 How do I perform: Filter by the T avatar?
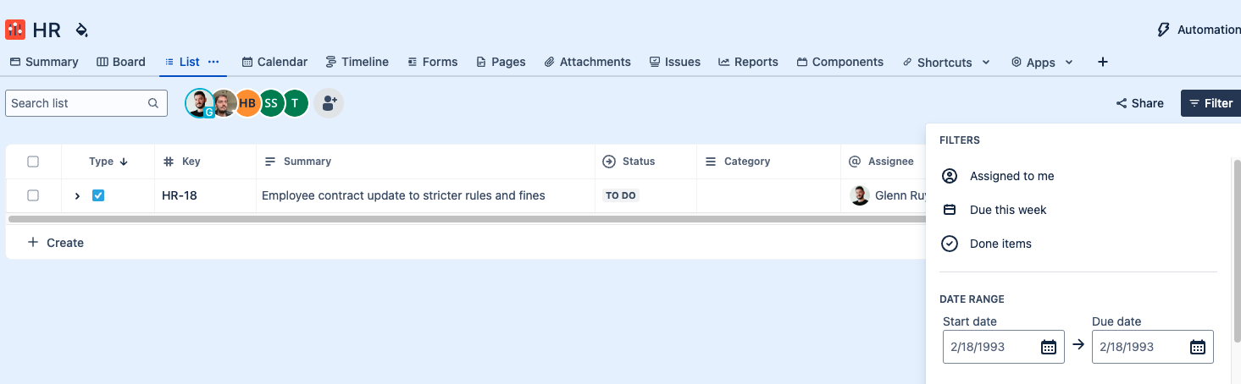coord(295,103)
